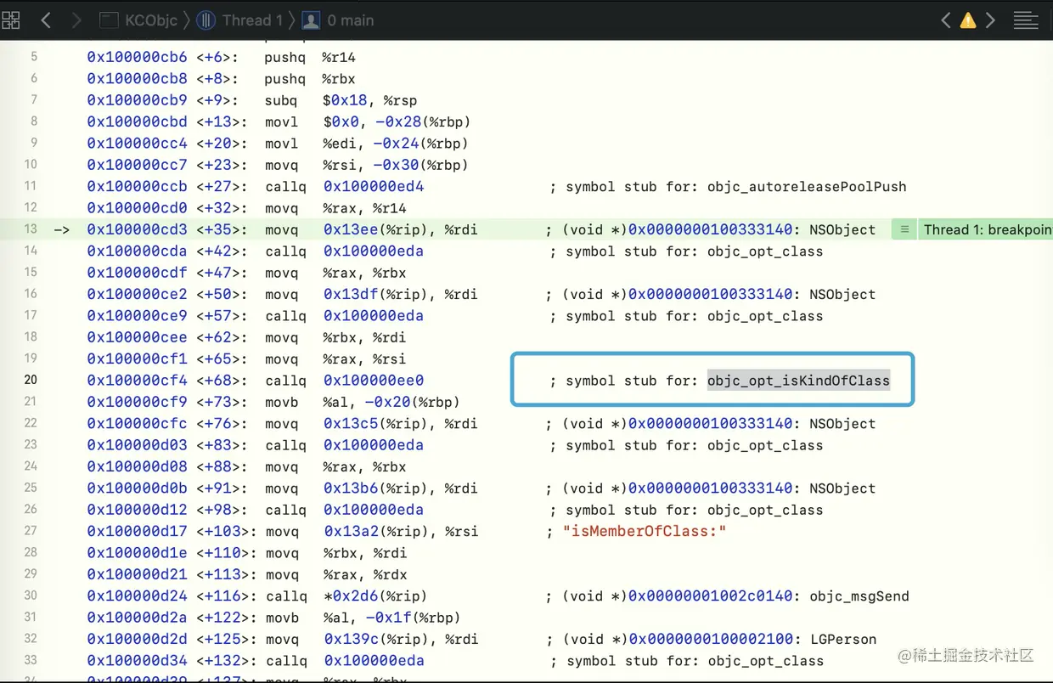Open editor options lines icon

pos(1026,20)
